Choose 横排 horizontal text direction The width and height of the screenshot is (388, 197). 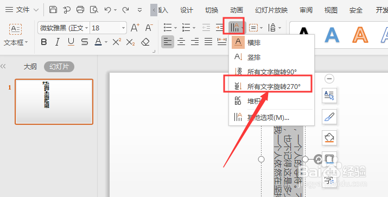(x=271, y=42)
